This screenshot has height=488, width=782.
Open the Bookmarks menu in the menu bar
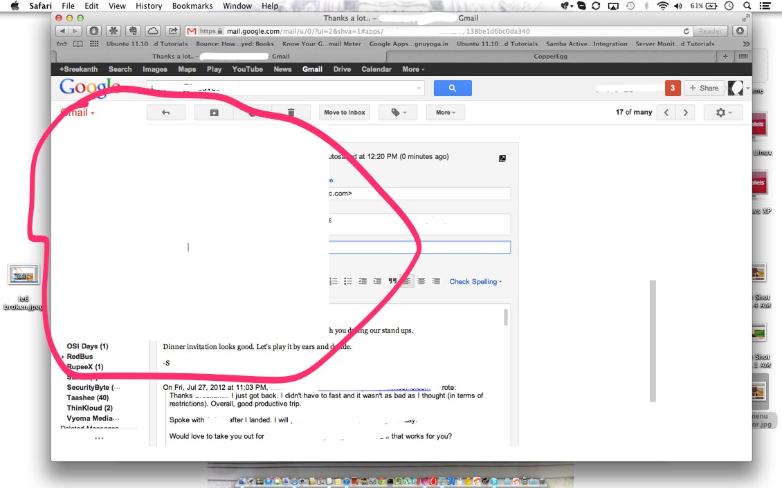[x=192, y=6]
